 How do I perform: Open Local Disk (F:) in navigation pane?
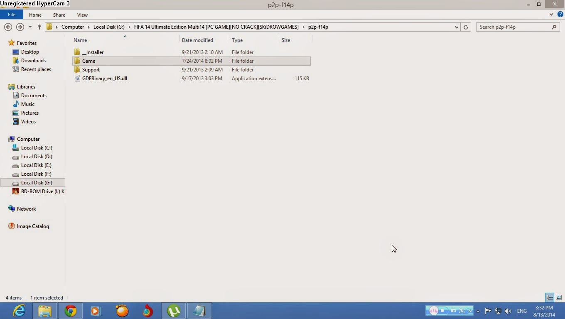[x=36, y=174]
